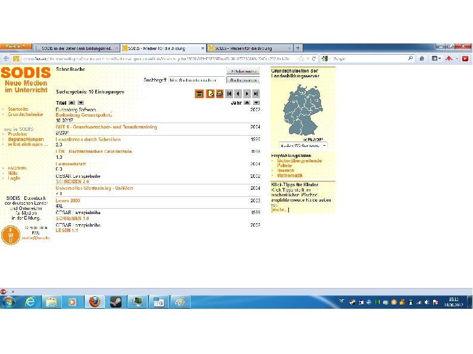Sort by Jahr descending arrow
The image size is (473, 354).
point(256,103)
